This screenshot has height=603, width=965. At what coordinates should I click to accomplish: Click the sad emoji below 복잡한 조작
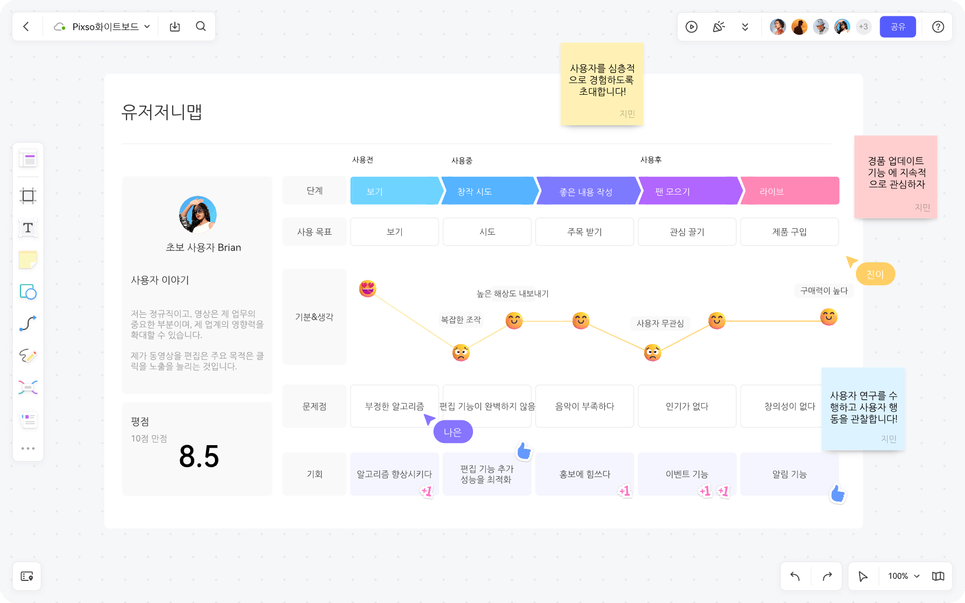pyautogui.click(x=461, y=353)
